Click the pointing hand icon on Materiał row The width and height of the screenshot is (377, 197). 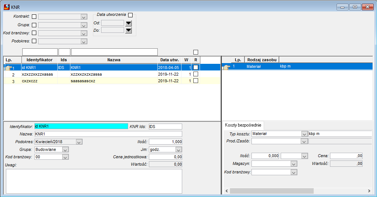[x=226, y=68]
